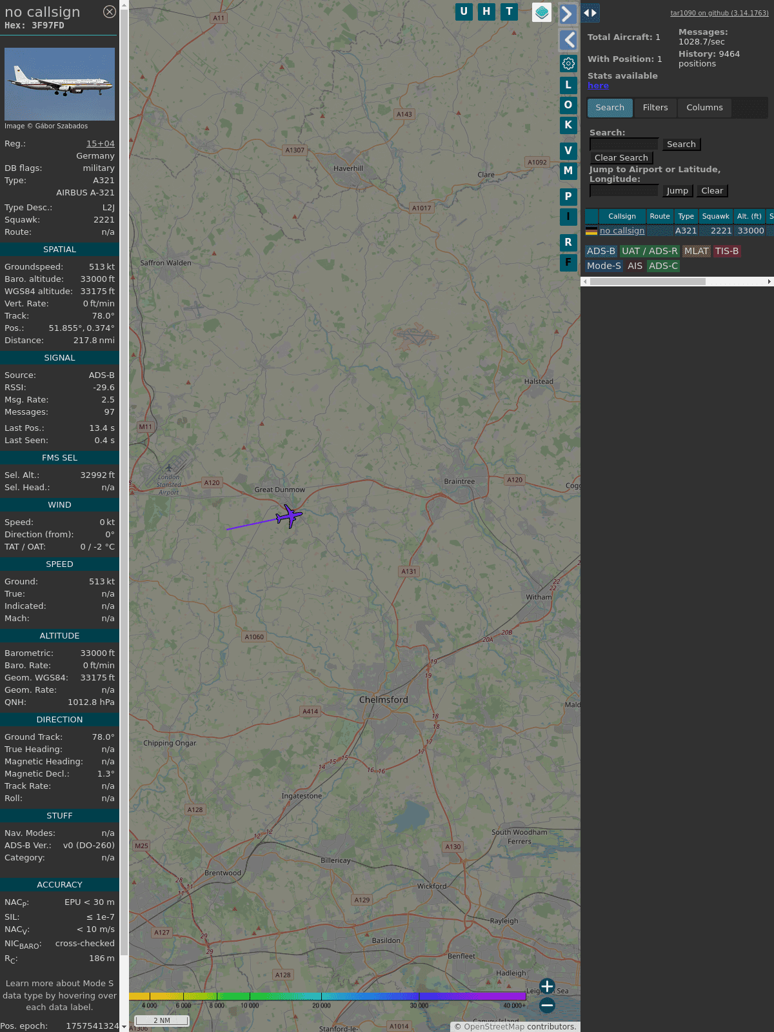Open the stats available here link
The width and height of the screenshot is (774, 1032).
pyautogui.click(x=598, y=86)
